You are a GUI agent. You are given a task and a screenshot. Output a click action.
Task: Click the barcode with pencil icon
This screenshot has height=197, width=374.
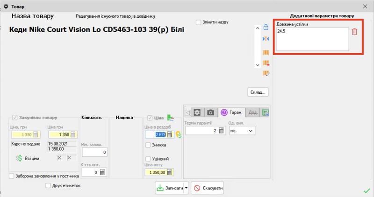266,73
